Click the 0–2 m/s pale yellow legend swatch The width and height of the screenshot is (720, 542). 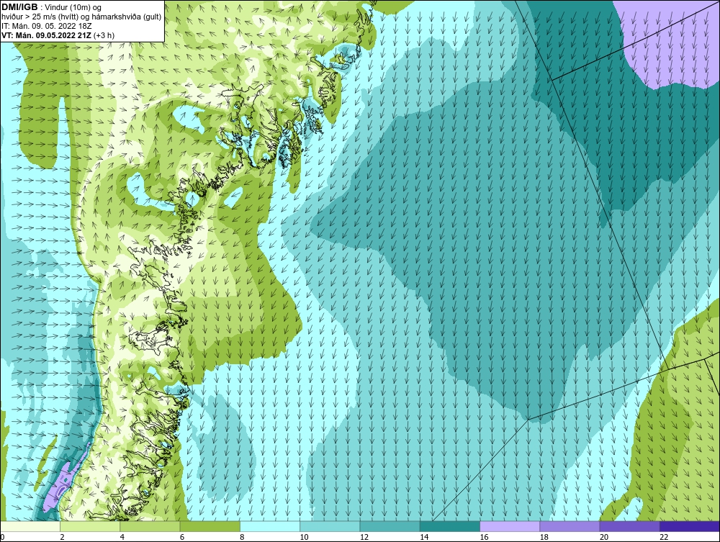[x=30, y=526]
